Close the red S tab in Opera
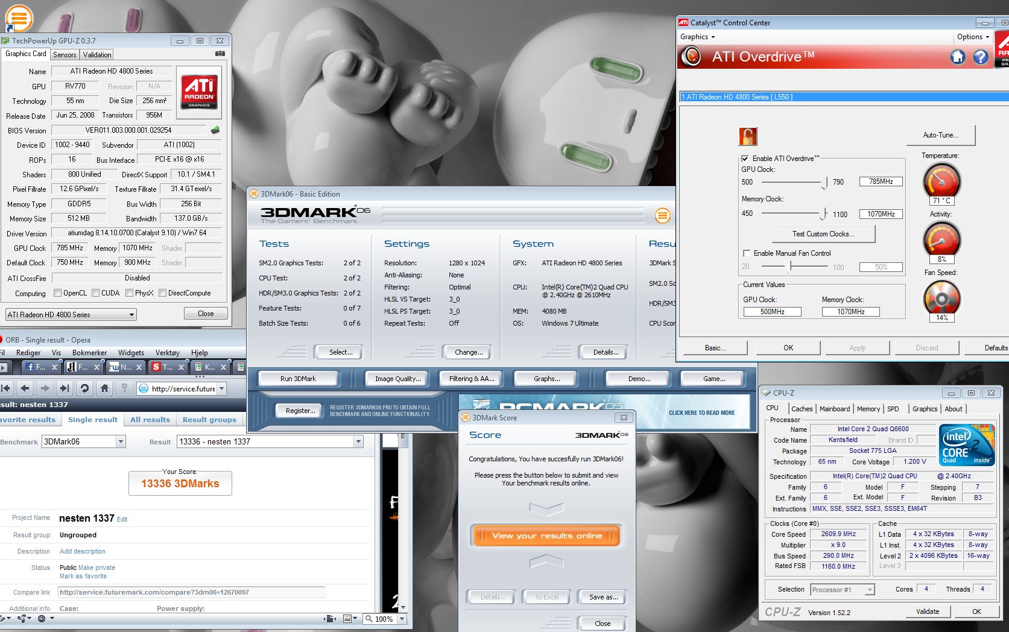Screen dimensions: 1009x632 pyautogui.click(x=181, y=367)
